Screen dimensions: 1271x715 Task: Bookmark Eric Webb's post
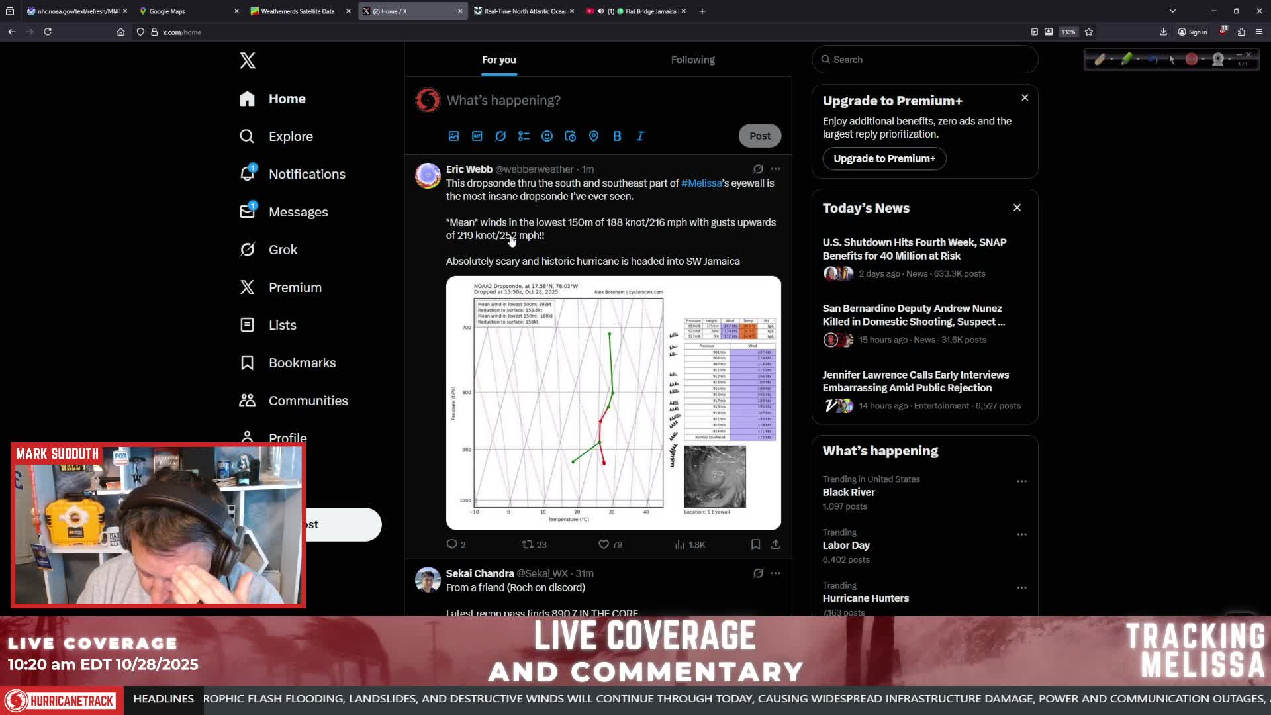pos(755,544)
